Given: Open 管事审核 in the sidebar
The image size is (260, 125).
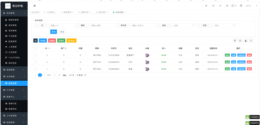Looking at the screenshot, I should point(14,109).
